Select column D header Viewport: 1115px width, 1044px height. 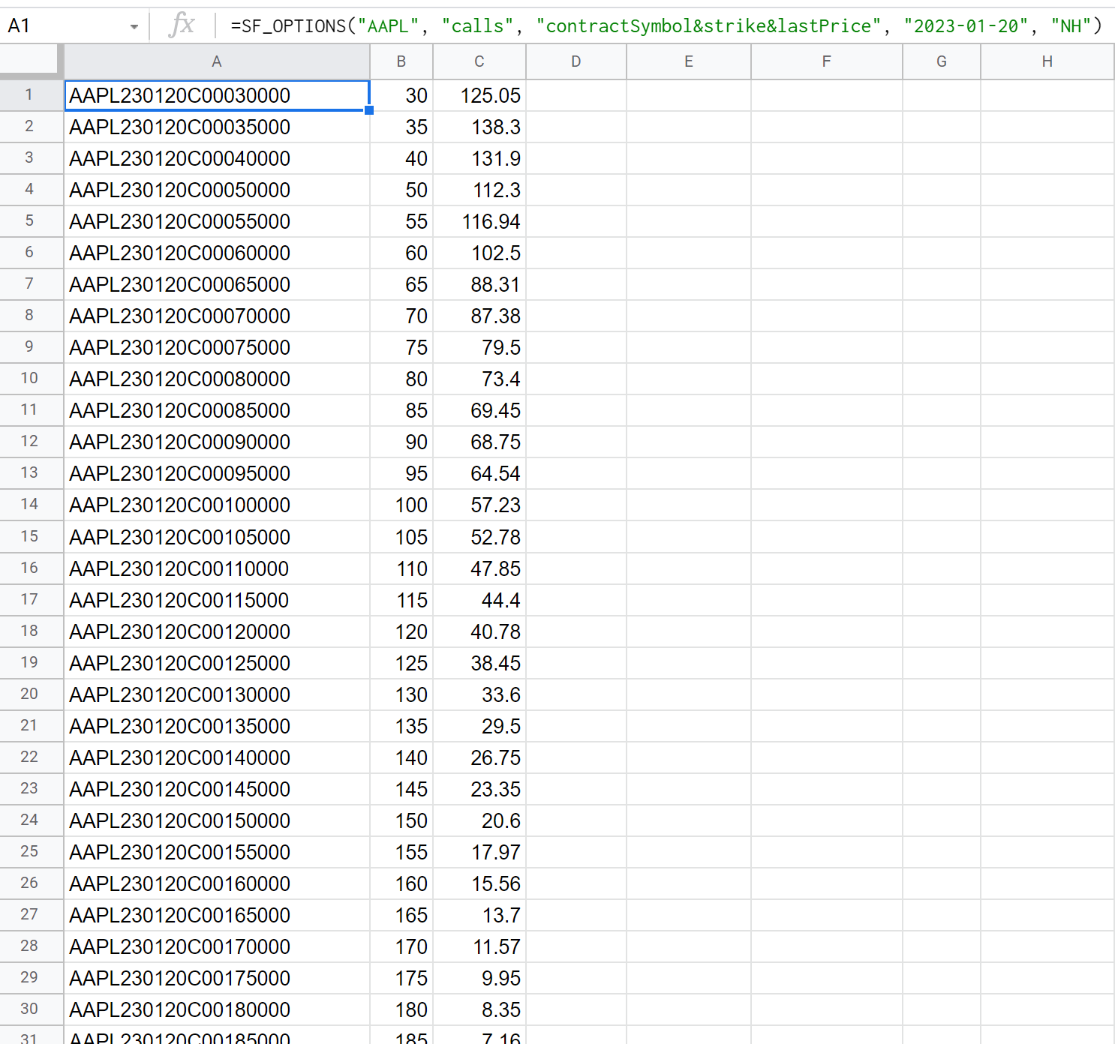[576, 61]
